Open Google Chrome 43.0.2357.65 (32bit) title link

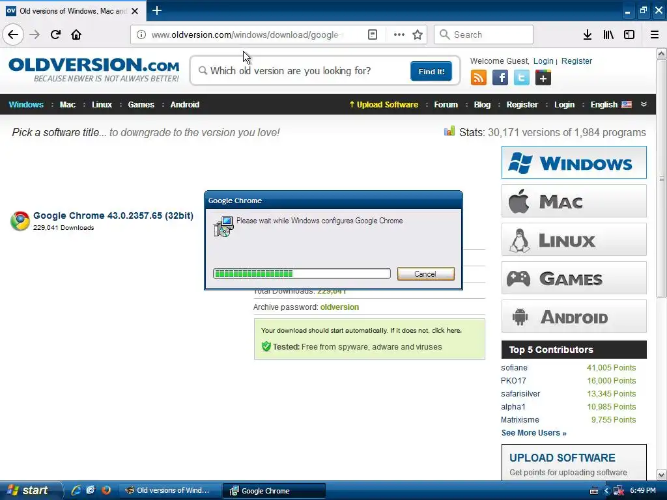click(x=113, y=215)
